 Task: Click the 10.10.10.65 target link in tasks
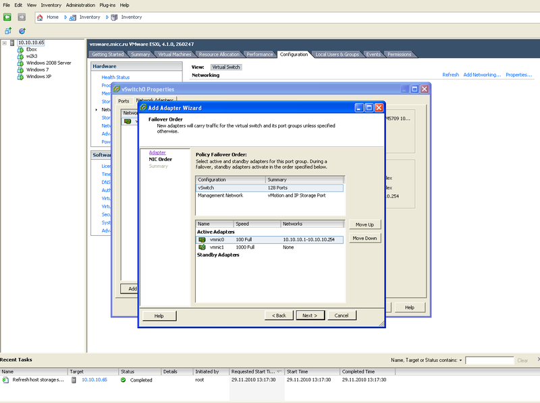[94, 380]
